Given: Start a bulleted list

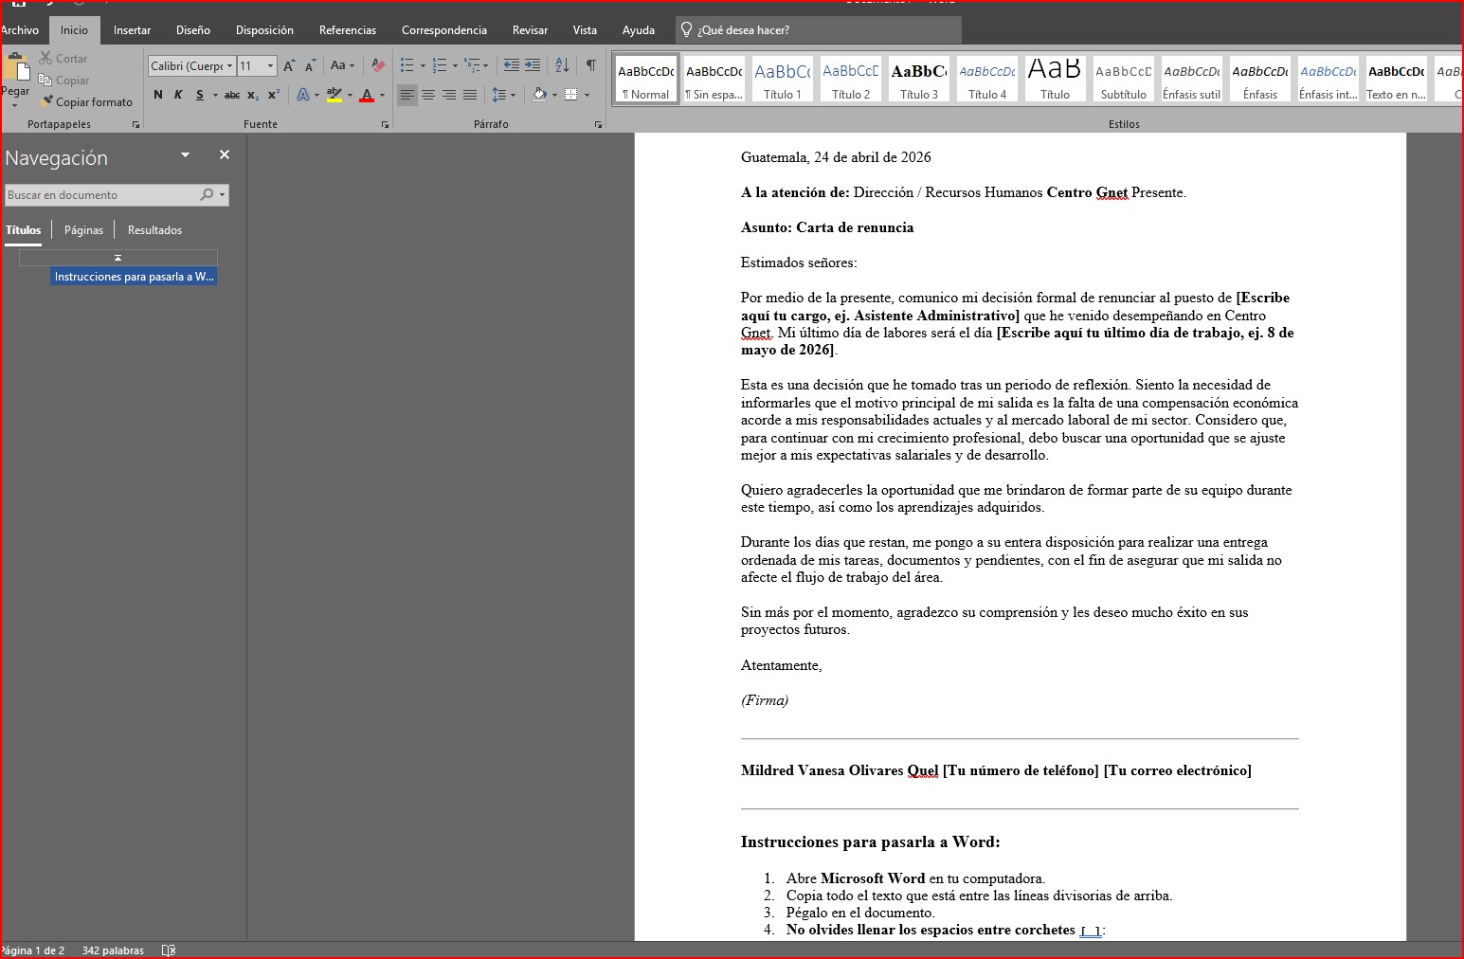Looking at the screenshot, I should (x=407, y=65).
